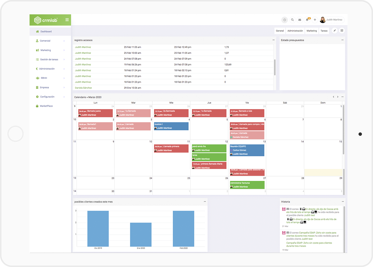Screen dimensions: 373x267
Task: Open the pend envio fra calendar event
Action: 209,148
